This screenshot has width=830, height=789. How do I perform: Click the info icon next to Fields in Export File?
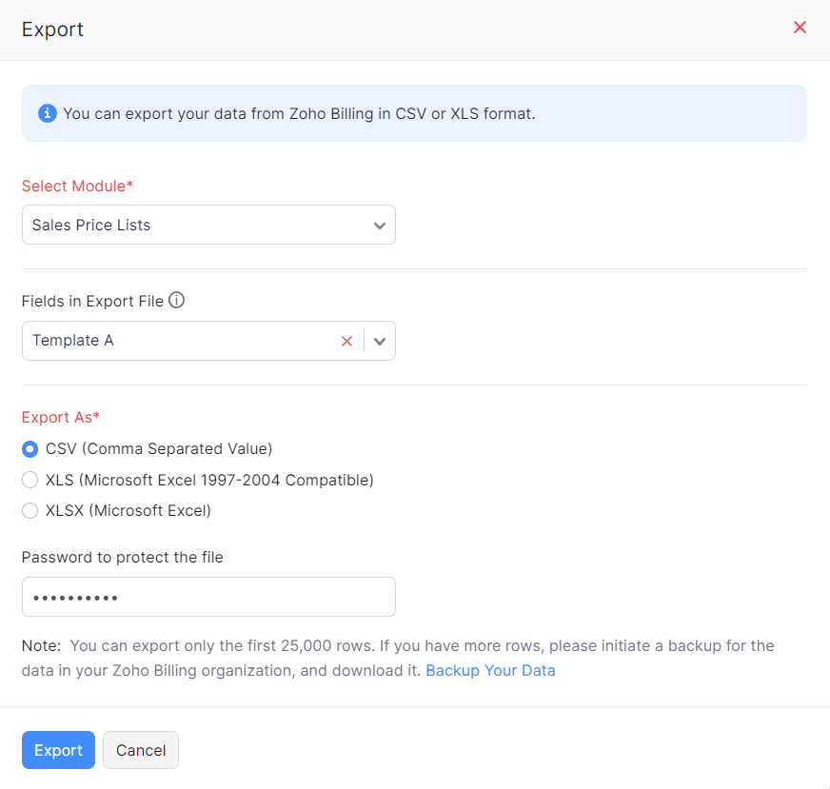click(x=176, y=301)
